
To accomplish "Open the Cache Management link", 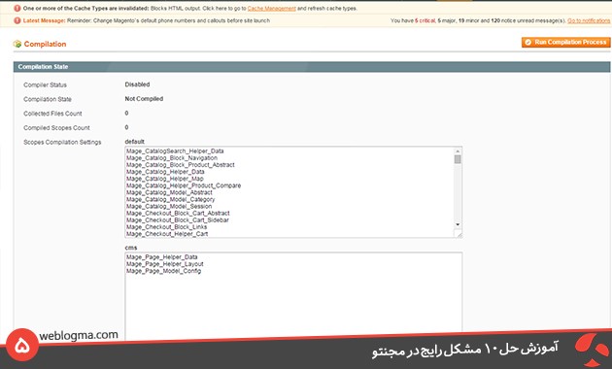I will pyautogui.click(x=272, y=8).
